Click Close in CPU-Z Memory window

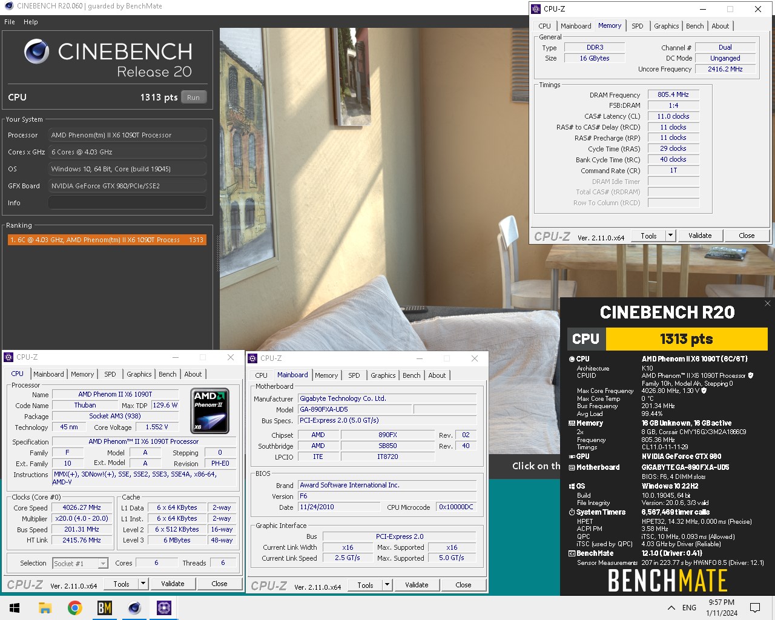[x=747, y=236]
